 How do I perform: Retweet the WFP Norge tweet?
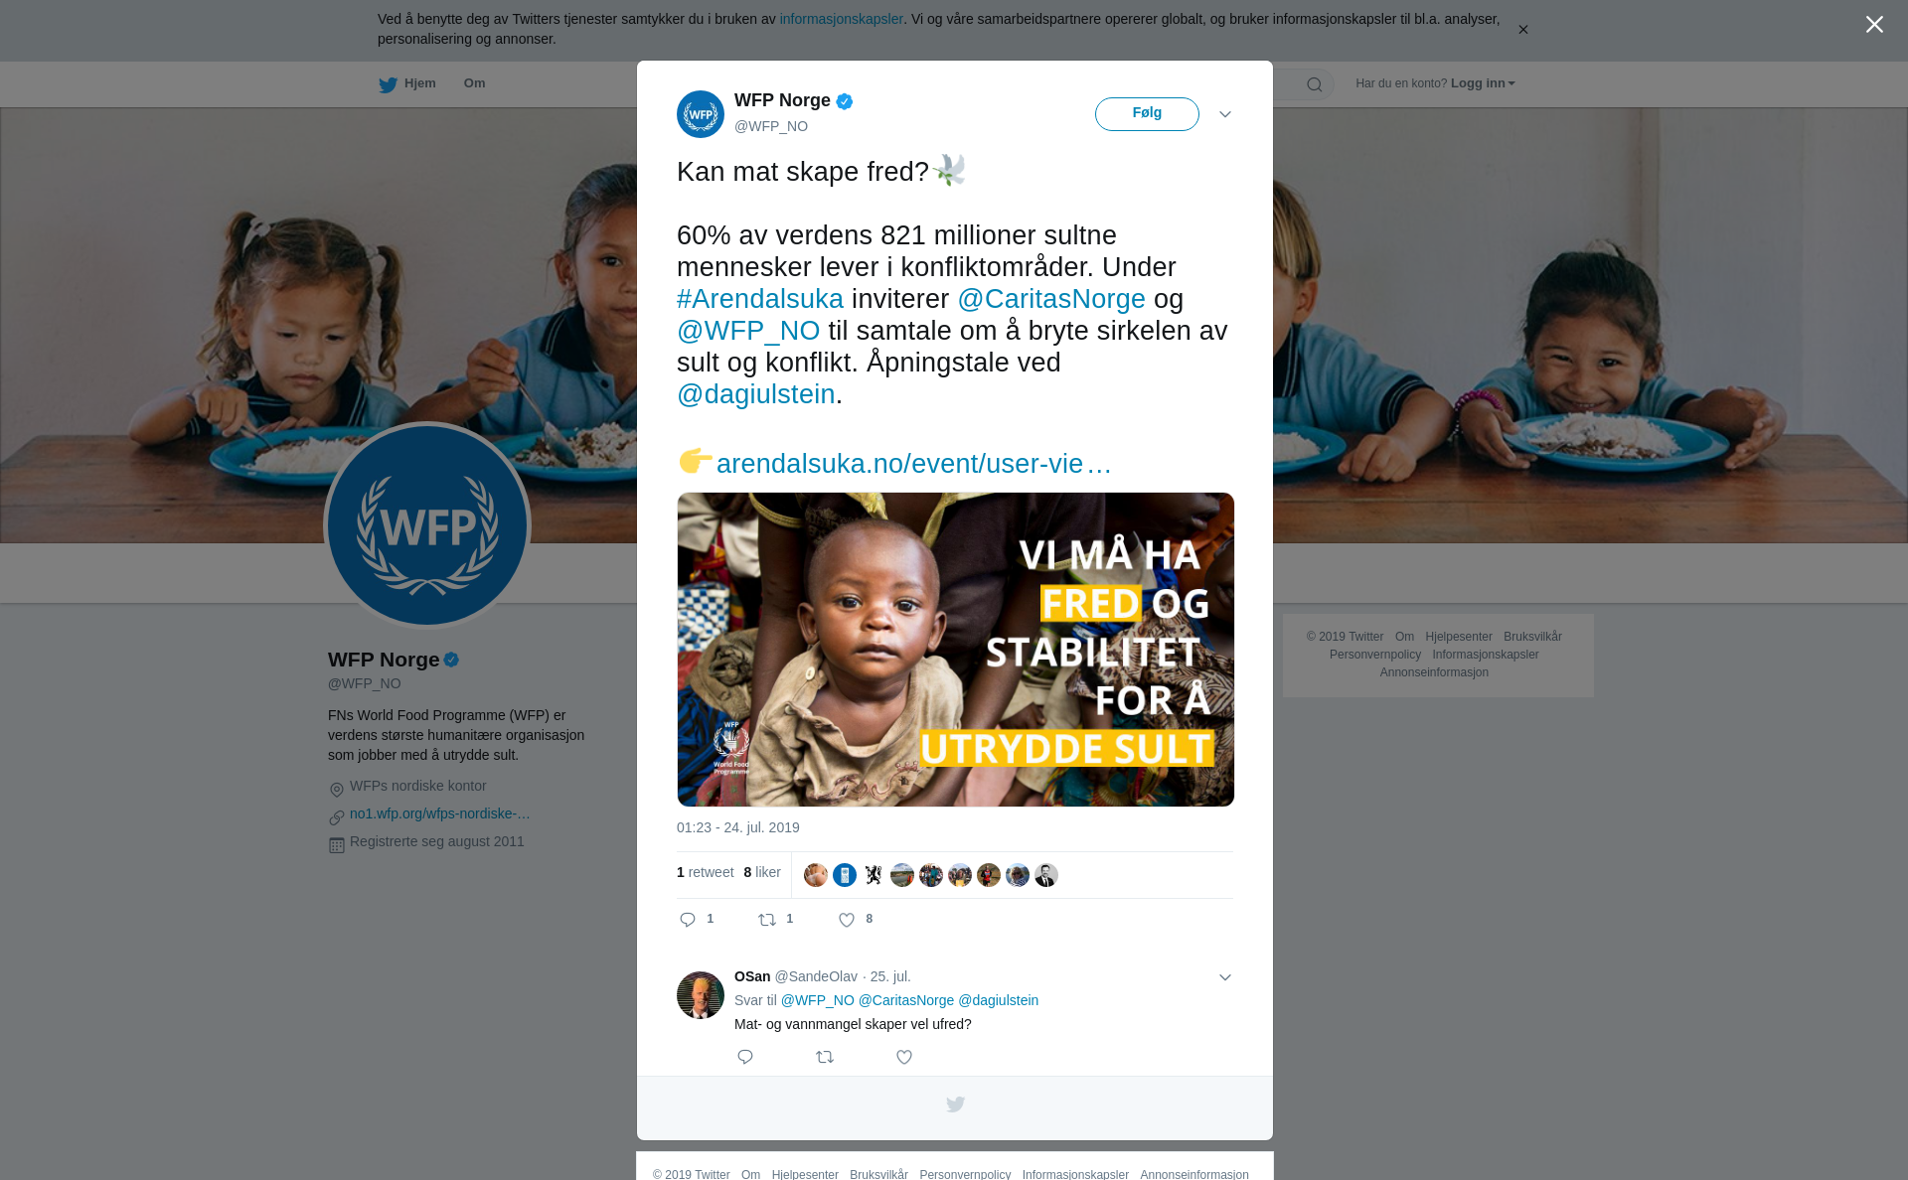pos(767,920)
